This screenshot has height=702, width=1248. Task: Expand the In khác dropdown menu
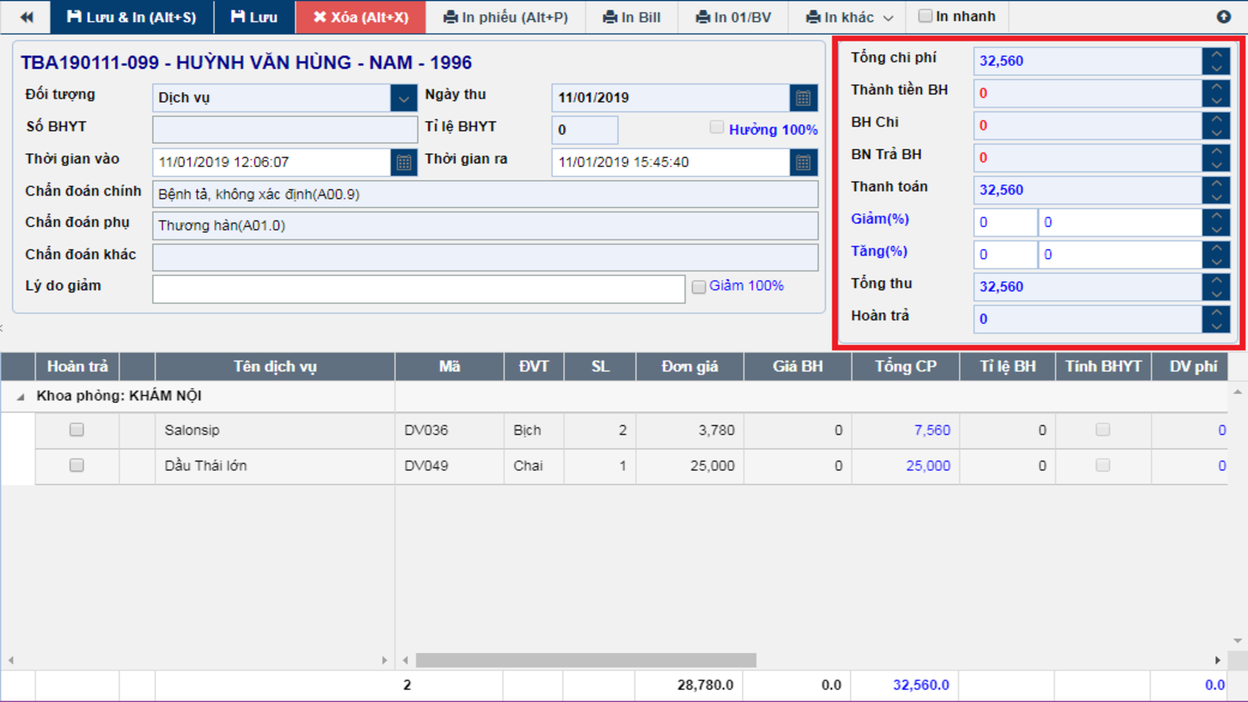pos(849,18)
